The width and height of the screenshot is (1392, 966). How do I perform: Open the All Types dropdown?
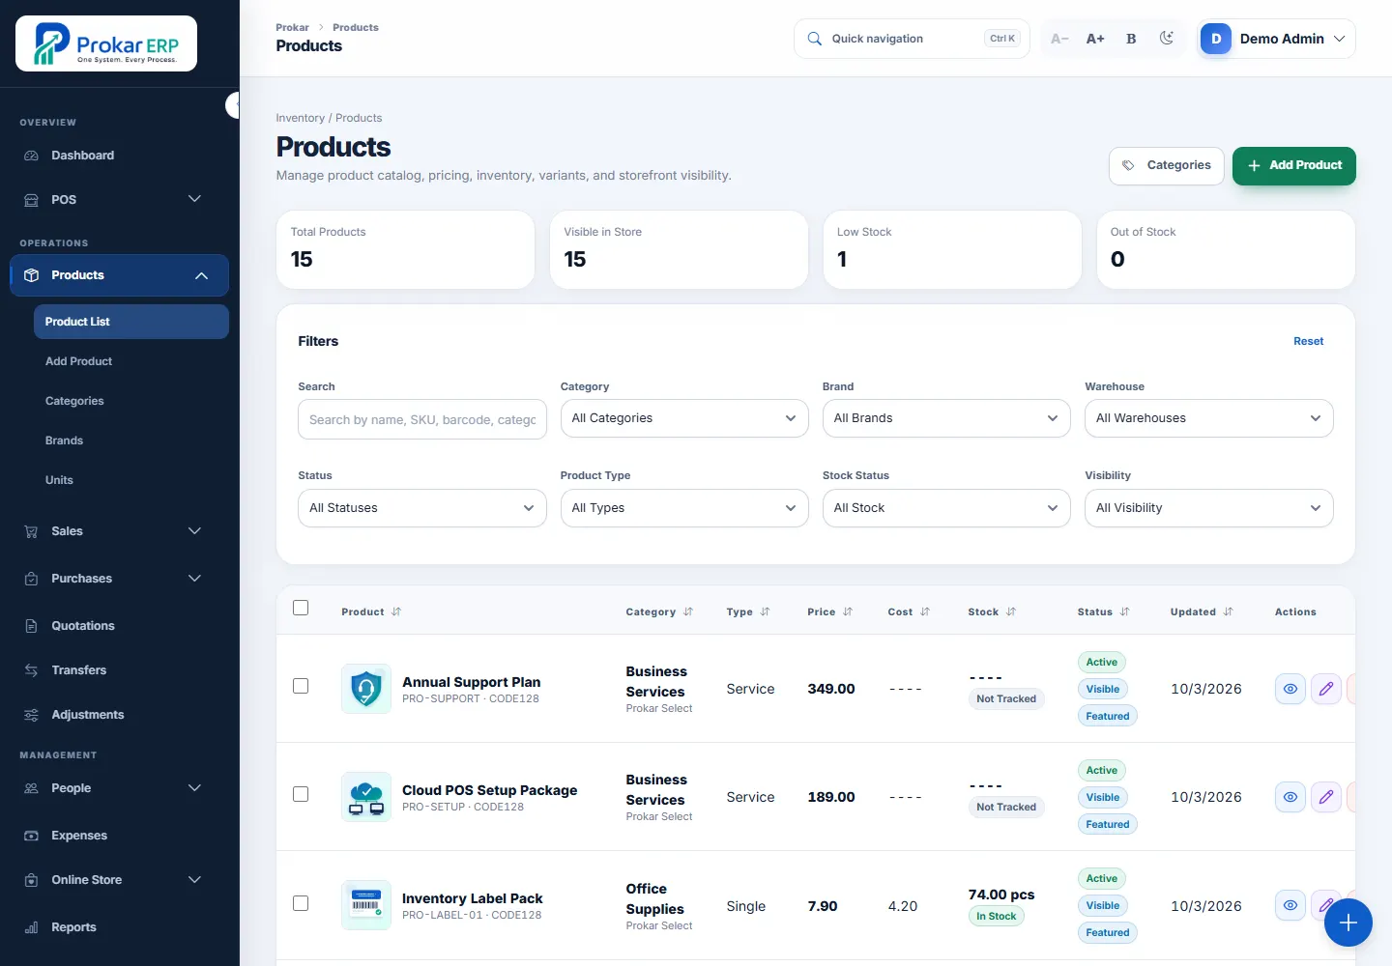(684, 508)
